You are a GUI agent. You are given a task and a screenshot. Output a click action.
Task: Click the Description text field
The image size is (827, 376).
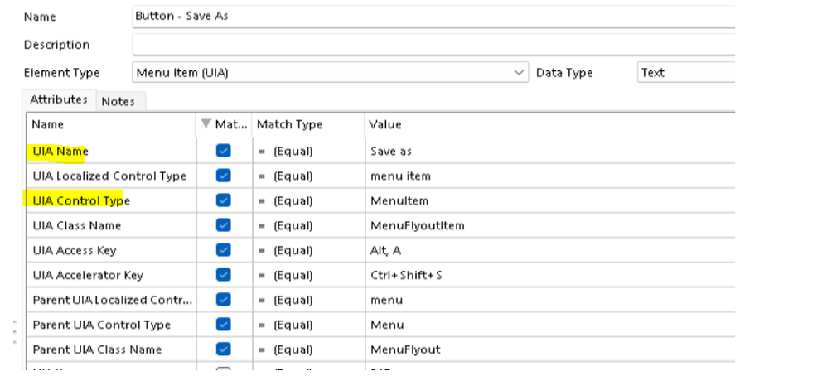(x=431, y=44)
